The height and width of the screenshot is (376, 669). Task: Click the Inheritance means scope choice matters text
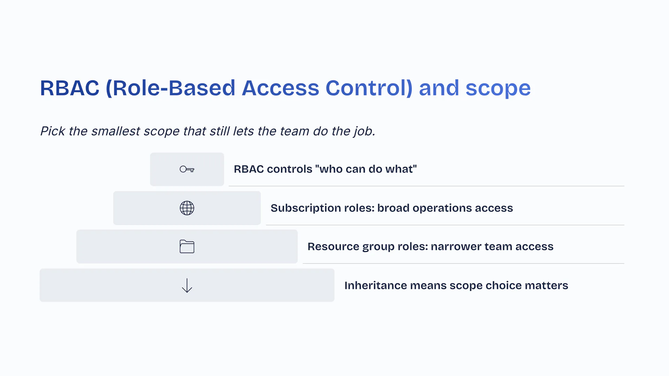point(456,285)
